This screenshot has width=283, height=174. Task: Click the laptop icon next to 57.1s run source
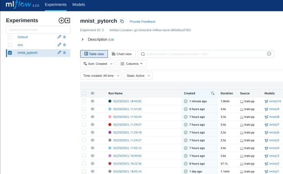pos(242,164)
